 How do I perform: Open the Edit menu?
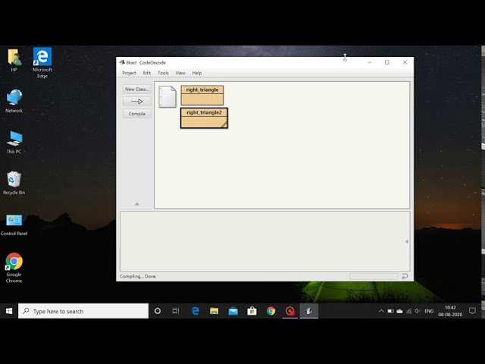click(146, 73)
